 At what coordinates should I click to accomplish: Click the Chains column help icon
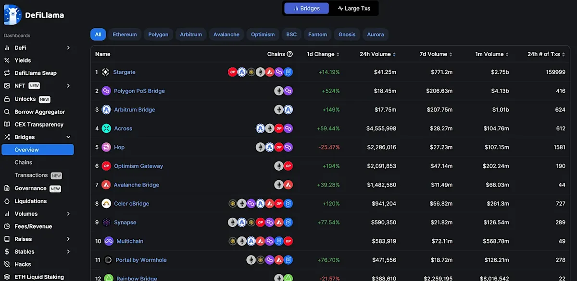290,54
